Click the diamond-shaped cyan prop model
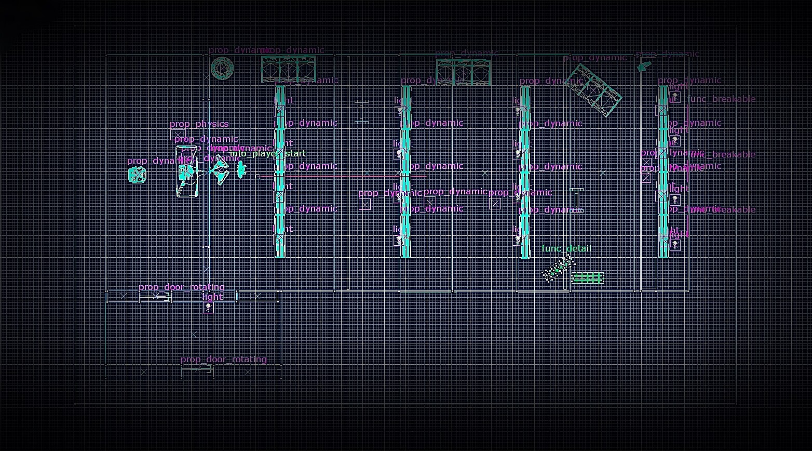 [221, 170]
